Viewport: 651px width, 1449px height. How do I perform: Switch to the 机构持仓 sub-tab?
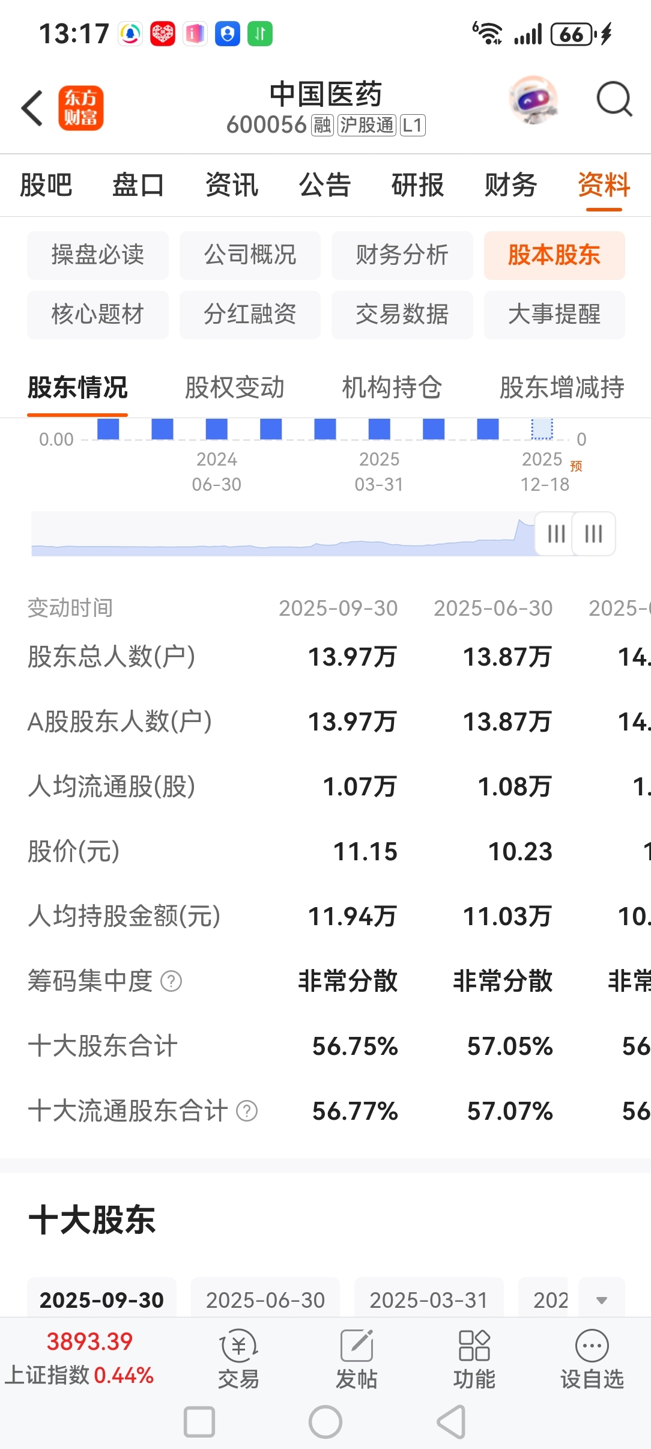(392, 387)
